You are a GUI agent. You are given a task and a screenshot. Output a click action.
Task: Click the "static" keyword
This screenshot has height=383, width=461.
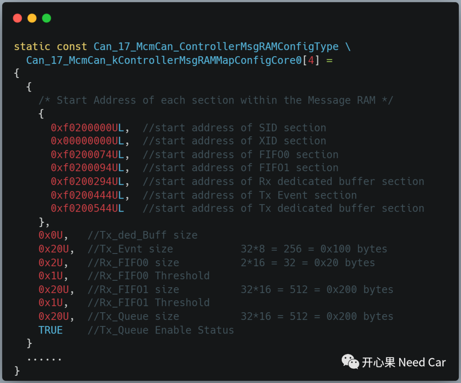(32, 47)
